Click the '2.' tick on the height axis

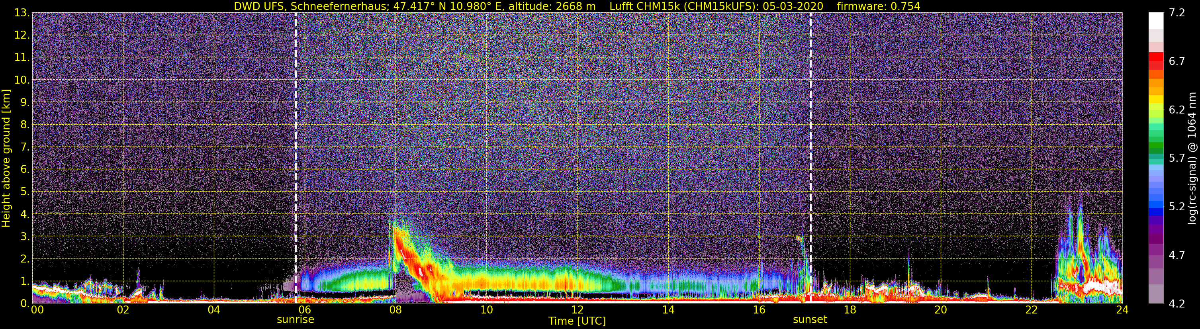tap(25, 258)
